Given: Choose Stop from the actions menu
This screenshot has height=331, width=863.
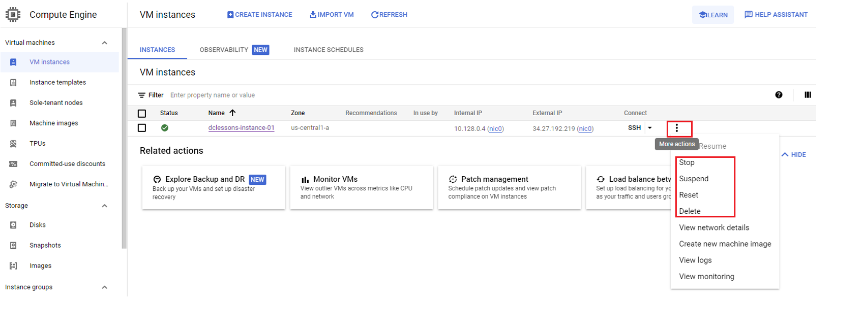Looking at the screenshot, I should click(687, 162).
